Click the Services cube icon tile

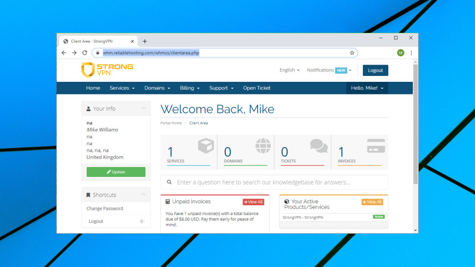coord(206,146)
